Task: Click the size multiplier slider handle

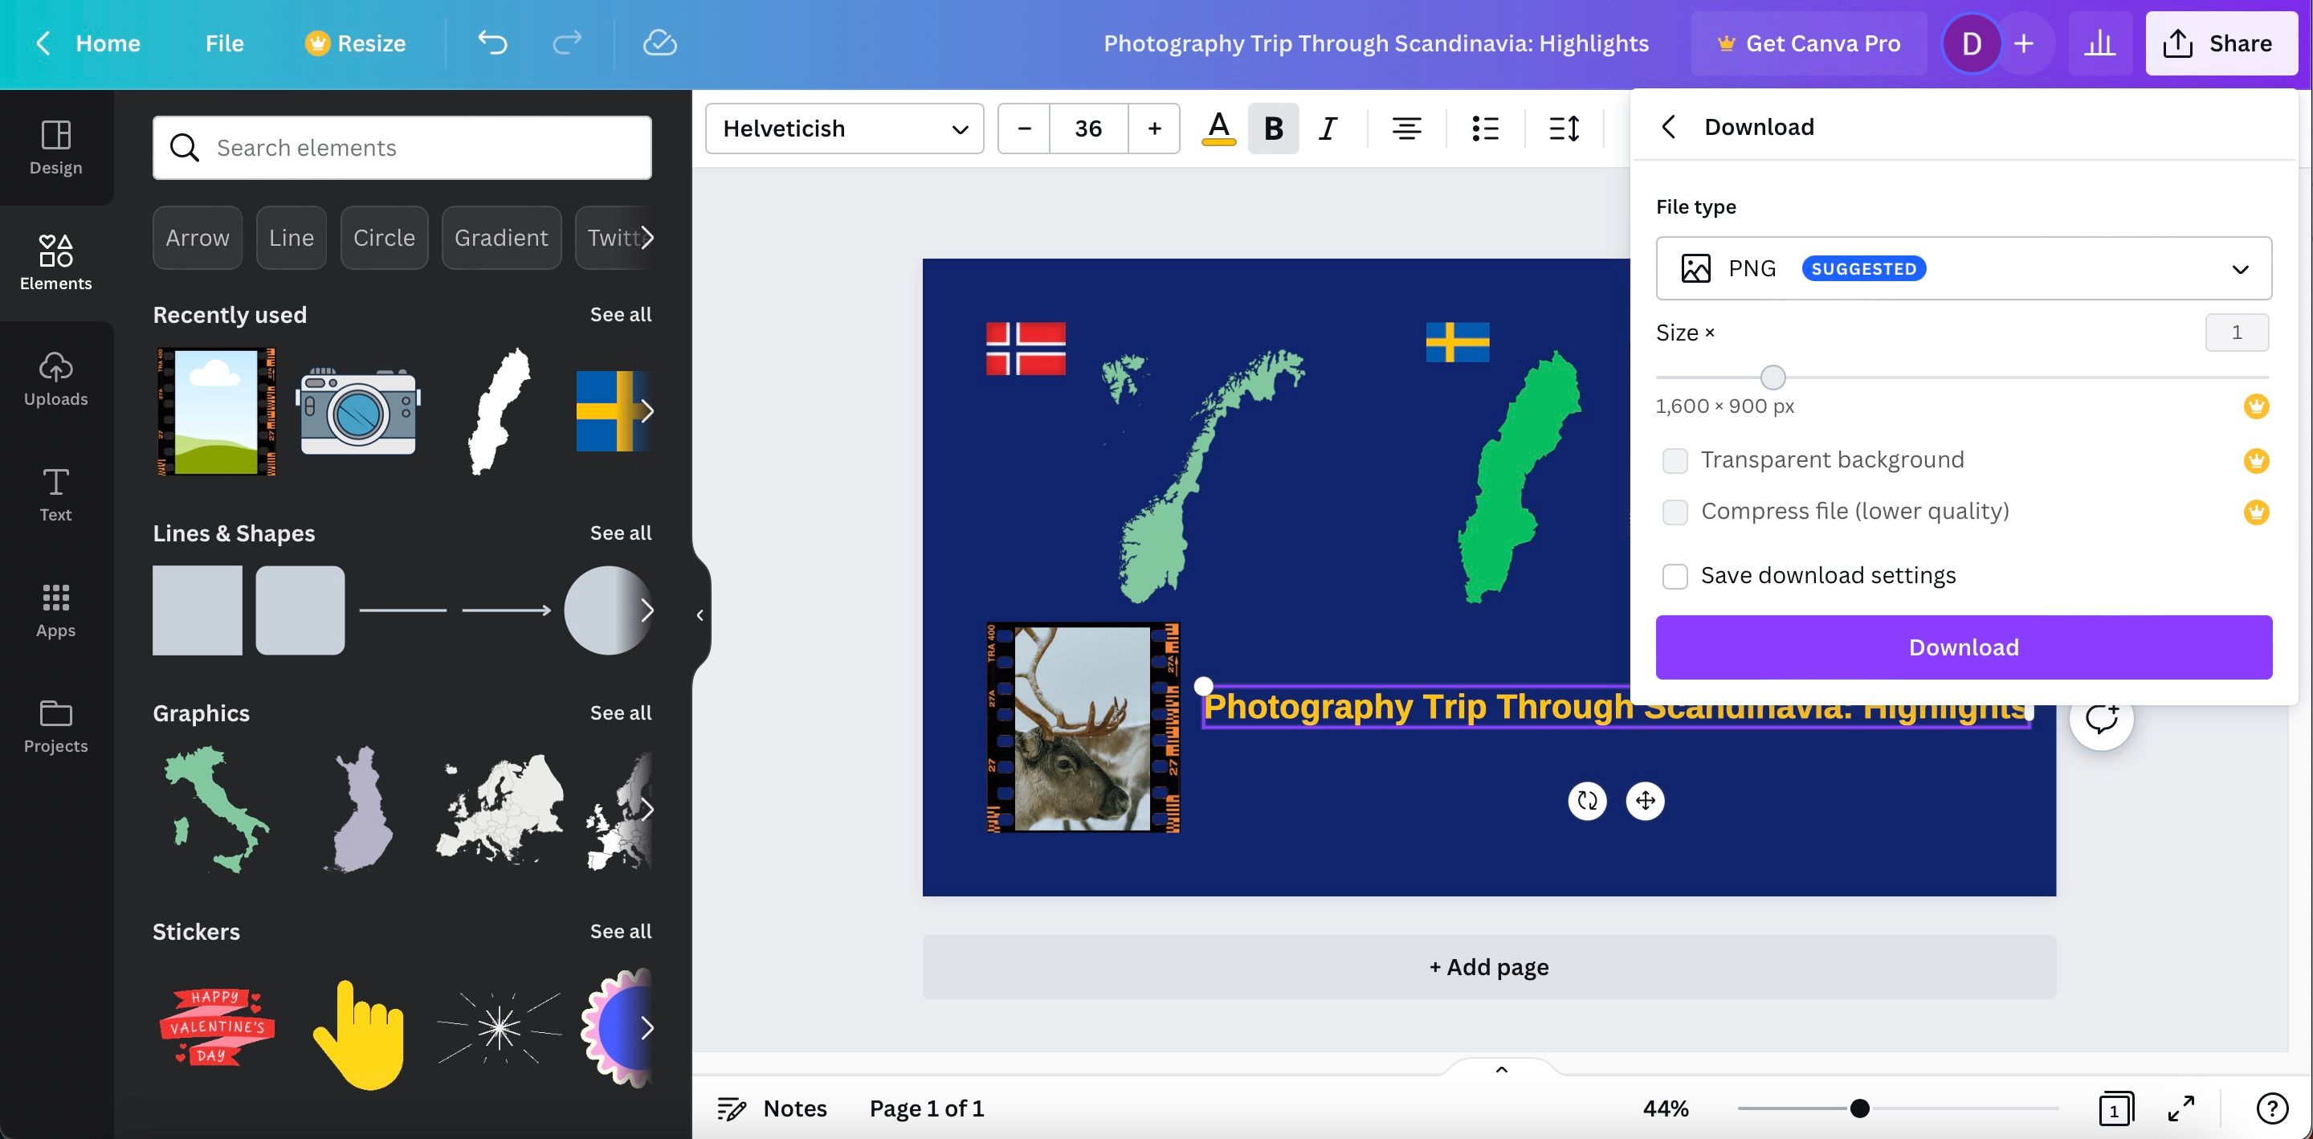Action: click(x=1772, y=378)
